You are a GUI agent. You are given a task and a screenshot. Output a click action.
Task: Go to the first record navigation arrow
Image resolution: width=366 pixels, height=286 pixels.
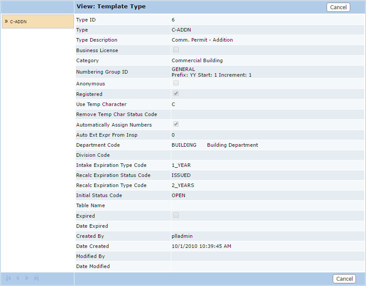point(8,278)
